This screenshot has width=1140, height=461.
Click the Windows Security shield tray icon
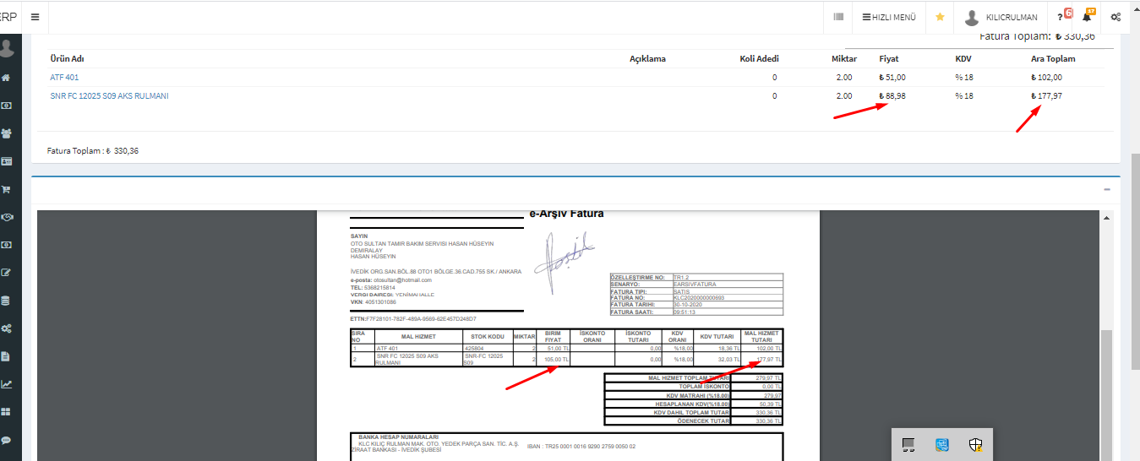click(x=975, y=444)
